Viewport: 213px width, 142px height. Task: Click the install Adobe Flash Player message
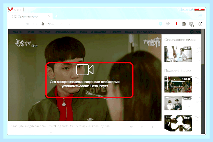(85, 84)
